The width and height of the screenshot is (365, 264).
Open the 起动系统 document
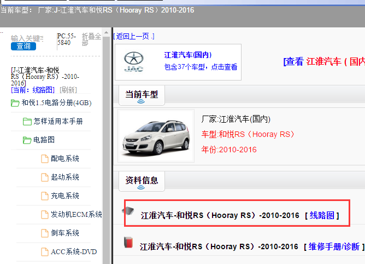pos(65,177)
